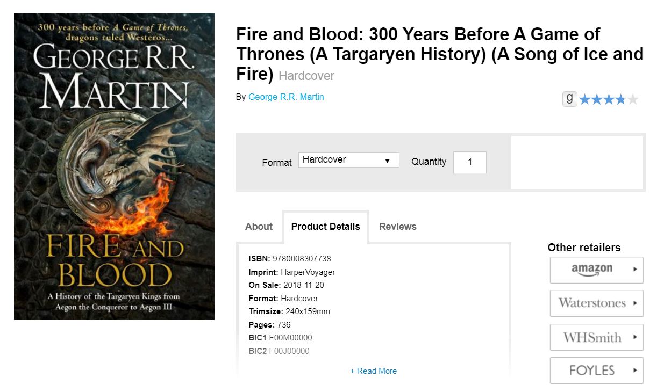664x385 pixels.
Task: Open George R.R. Martin author link
Action: coord(286,97)
